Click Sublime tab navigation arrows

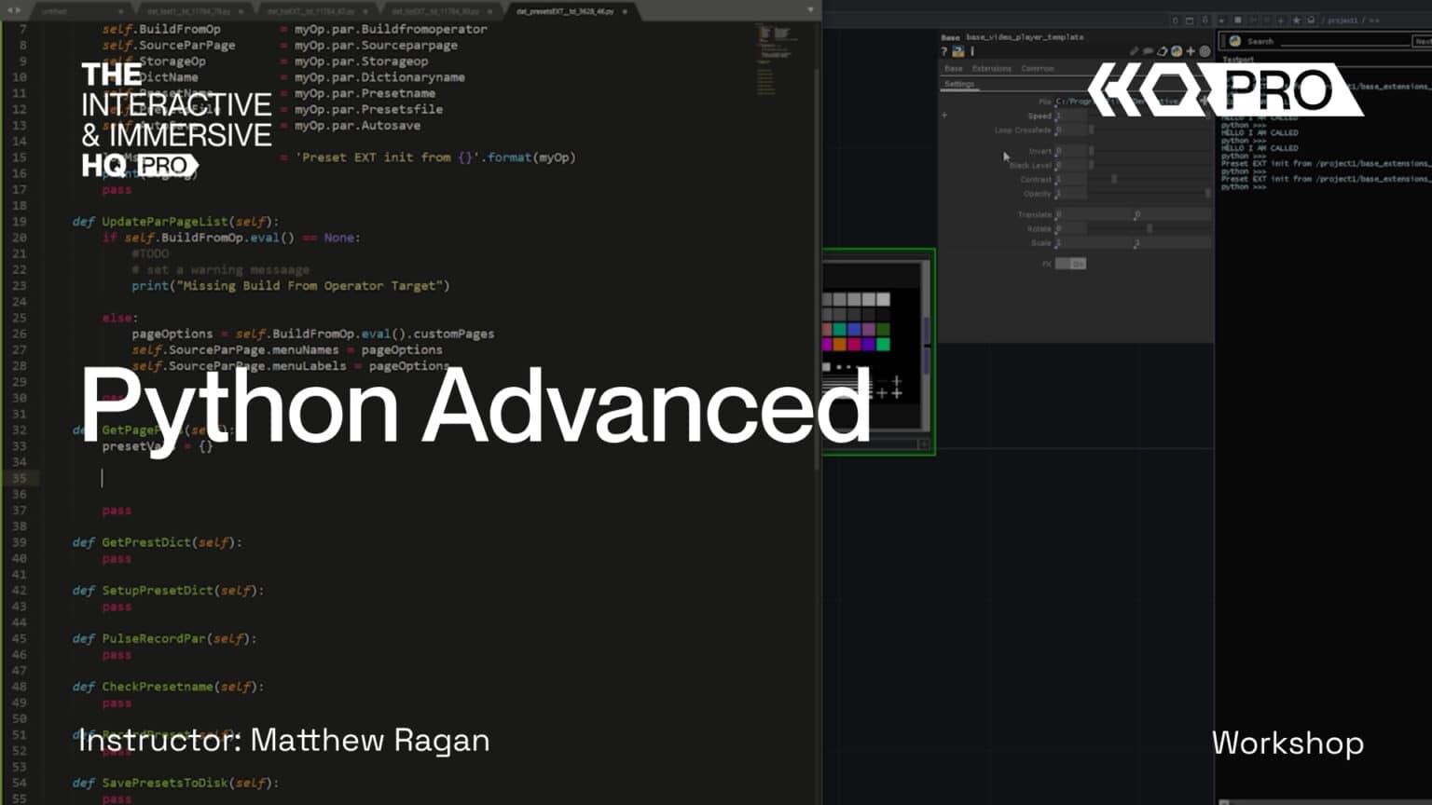(x=14, y=10)
